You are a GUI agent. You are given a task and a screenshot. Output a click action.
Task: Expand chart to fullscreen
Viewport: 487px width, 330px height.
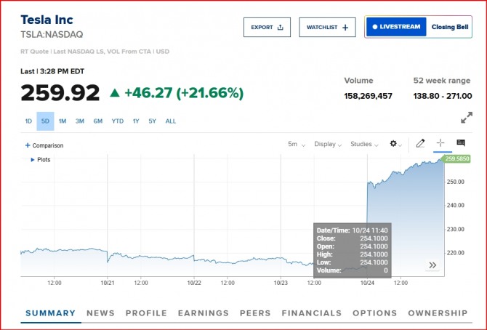[x=467, y=117]
